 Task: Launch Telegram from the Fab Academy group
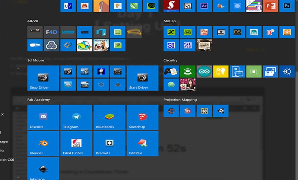[x=76, y=118]
